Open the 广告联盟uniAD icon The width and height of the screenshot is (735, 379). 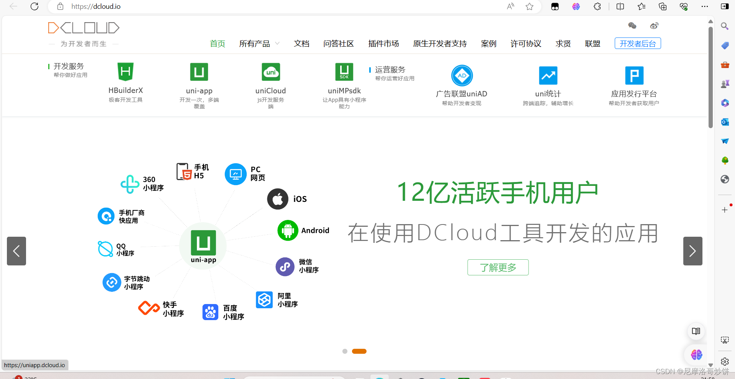462,75
